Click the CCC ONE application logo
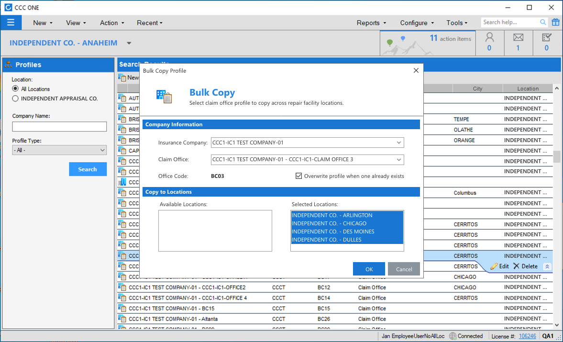The height and width of the screenshot is (342, 563). click(x=8, y=7)
